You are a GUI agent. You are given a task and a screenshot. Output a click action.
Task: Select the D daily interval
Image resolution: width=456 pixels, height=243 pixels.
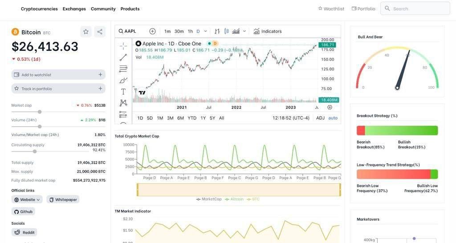click(x=198, y=31)
